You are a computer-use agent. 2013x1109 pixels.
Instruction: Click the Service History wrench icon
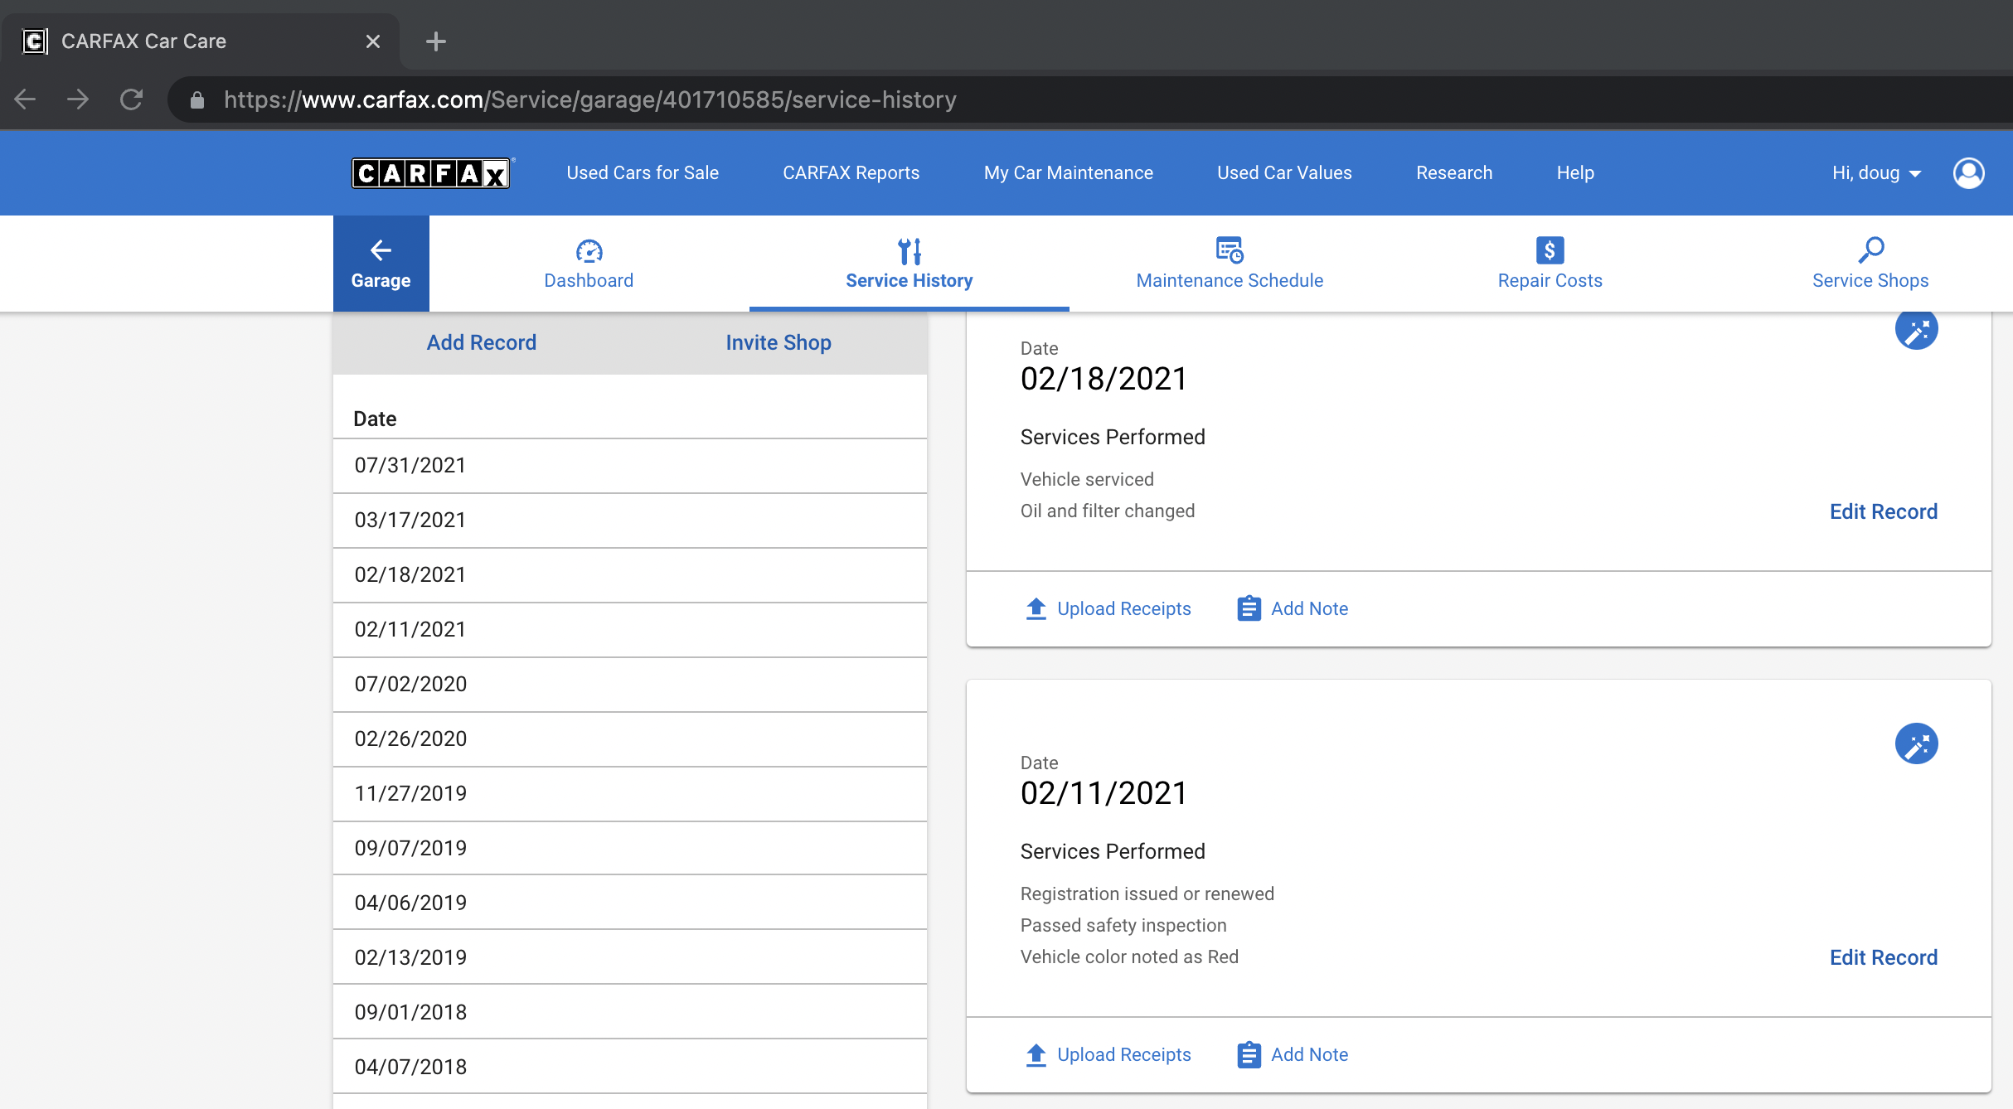coord(909,250)
